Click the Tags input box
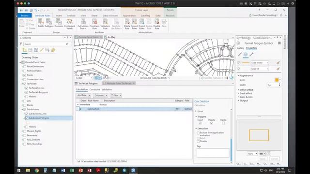The width and height of the screenshot is (310, 174). click(x=213, y=153)
